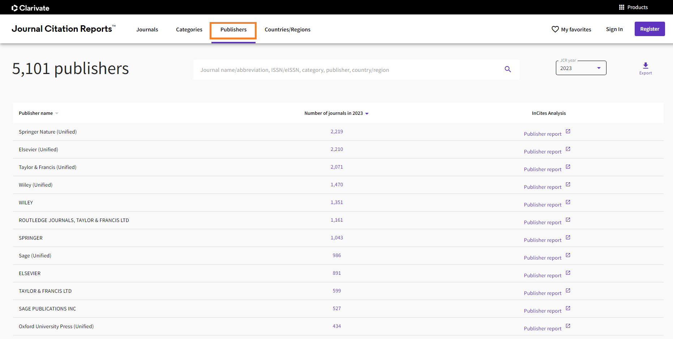Screen dimensions: 673x339
Task: Open external link icon for ELSEVIER row
Action: pos(568,273)
